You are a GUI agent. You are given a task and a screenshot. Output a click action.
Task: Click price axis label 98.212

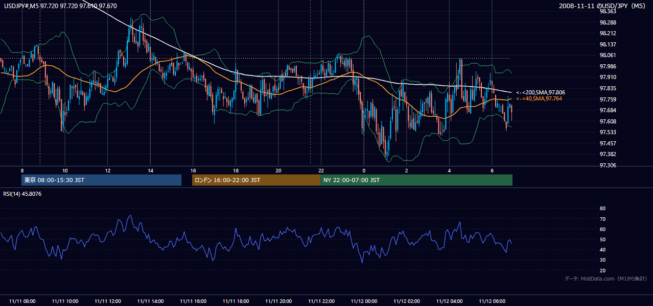click(x=608, y=33)
